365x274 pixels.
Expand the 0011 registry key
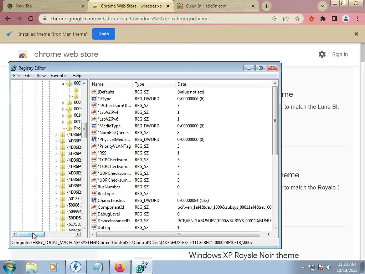[63, 122]
